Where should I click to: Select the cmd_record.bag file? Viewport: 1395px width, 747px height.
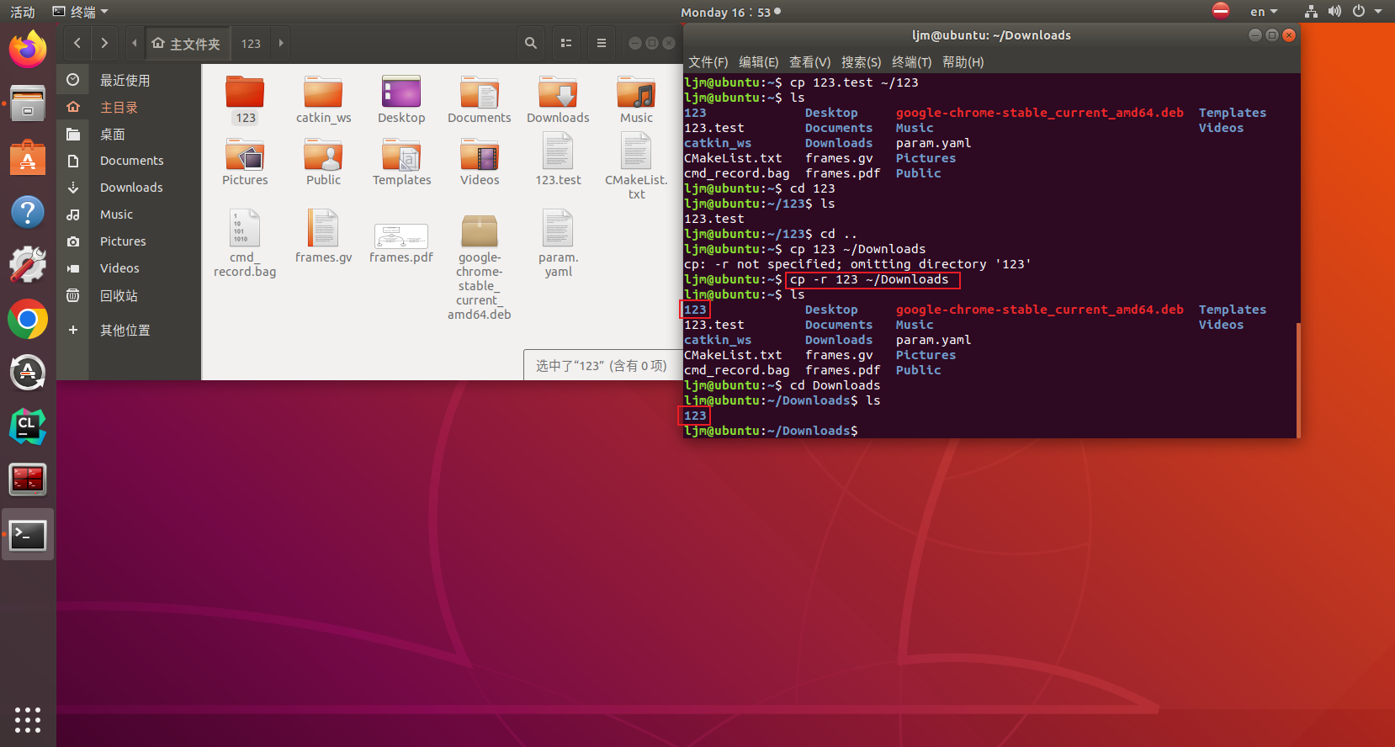pyautogui.click(x=245, y=243)
